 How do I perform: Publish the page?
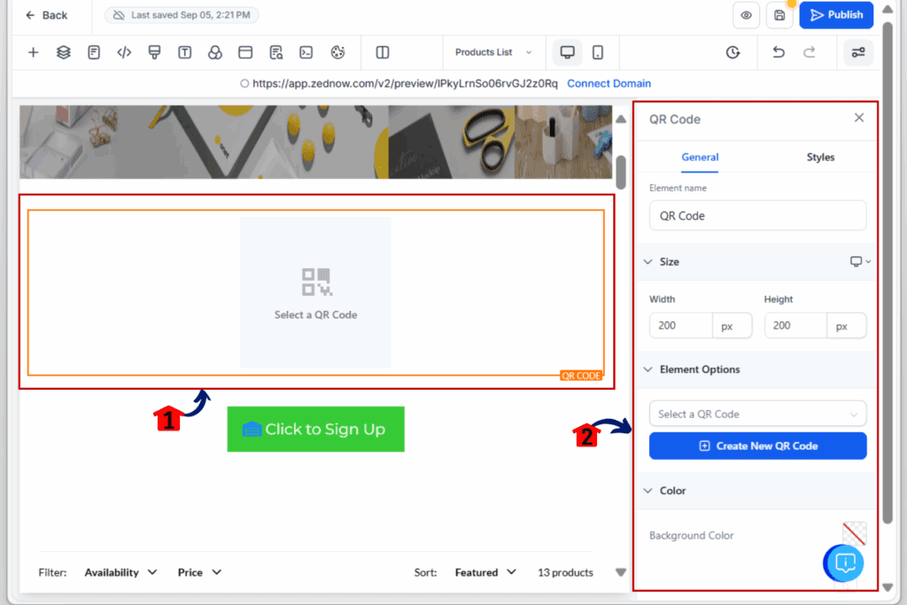pyautogui.click(x=836, y=15)
